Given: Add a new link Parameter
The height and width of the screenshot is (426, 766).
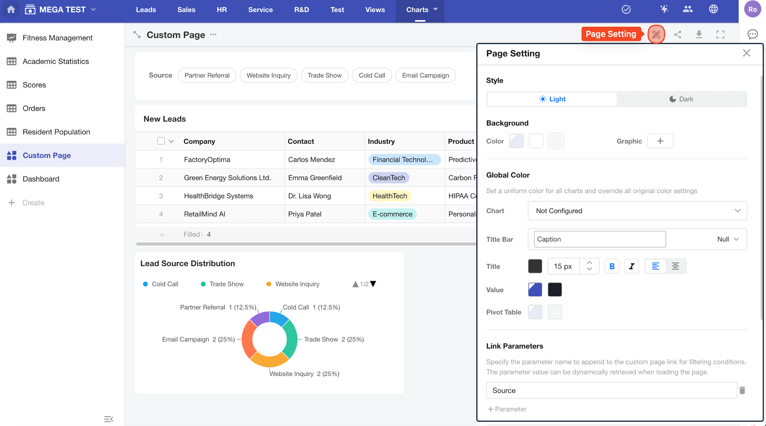Looking at the screenshot, I should (507, 409).
